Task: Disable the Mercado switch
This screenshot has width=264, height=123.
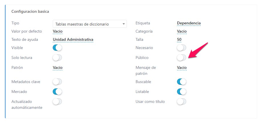Action: click(x=57, y=92)
